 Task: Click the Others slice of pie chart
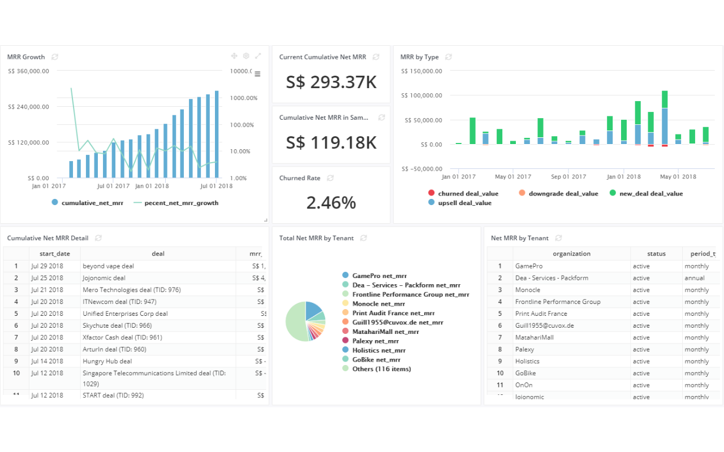pos(295,322)
